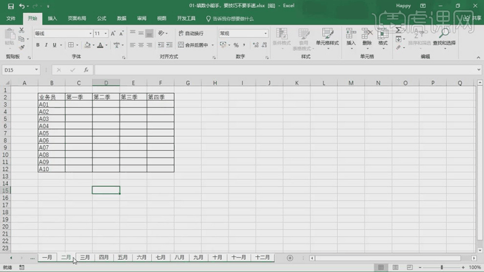
Task: Switch to the 数据 ribbon tab
Action: [x=122, y=19]
